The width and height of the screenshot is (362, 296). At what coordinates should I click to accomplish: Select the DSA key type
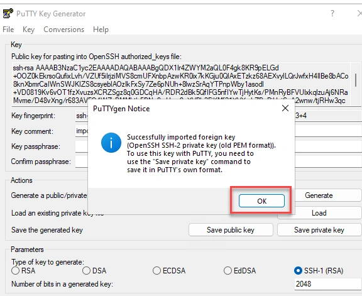(x=94, y=270)
